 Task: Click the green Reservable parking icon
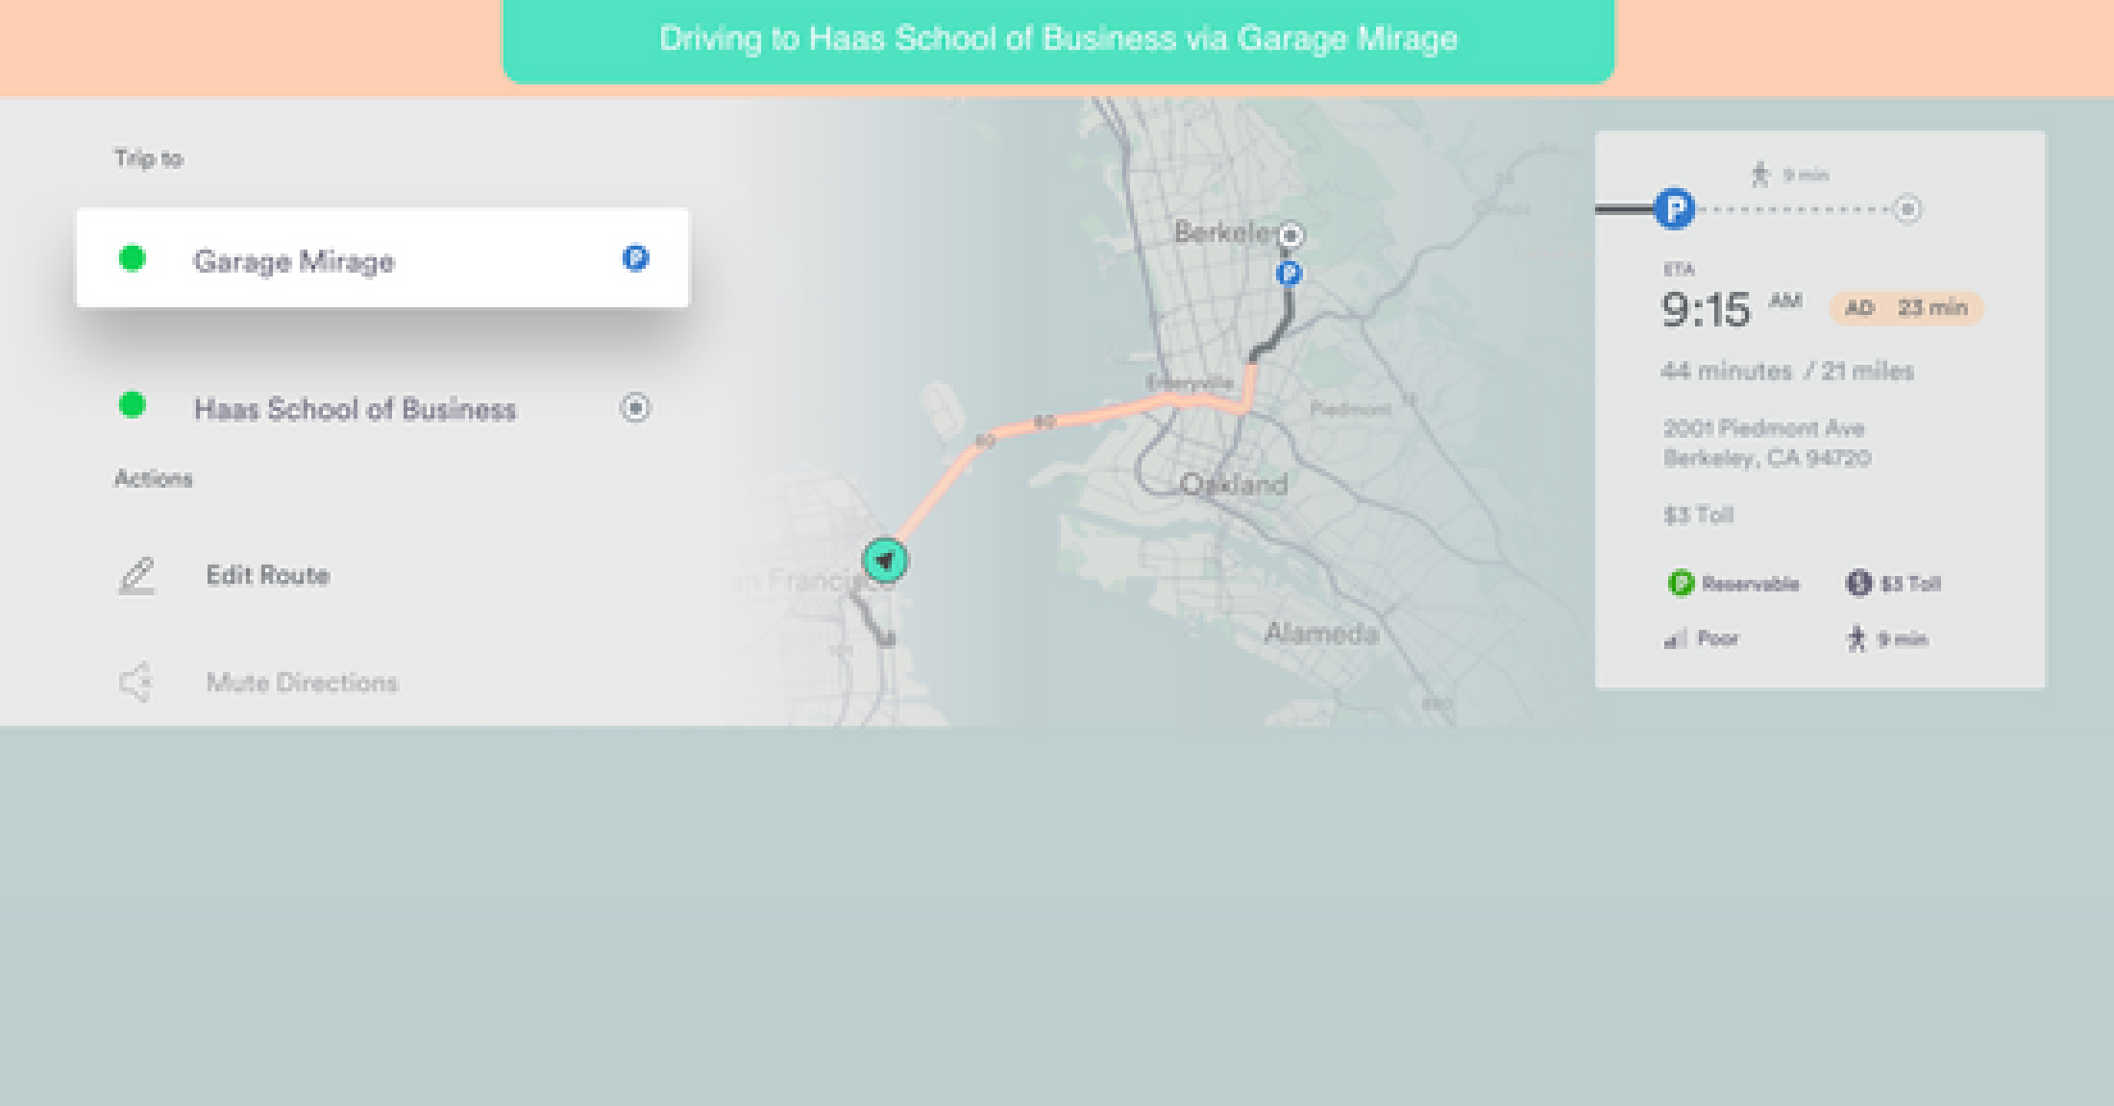pos(1680,583)
